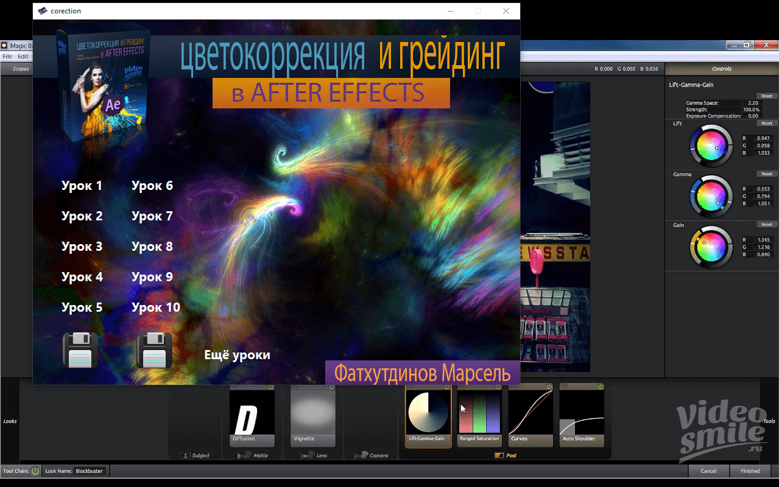Select the Auto Shoulder tool card
779x487 pixels.
click(582, 415)
